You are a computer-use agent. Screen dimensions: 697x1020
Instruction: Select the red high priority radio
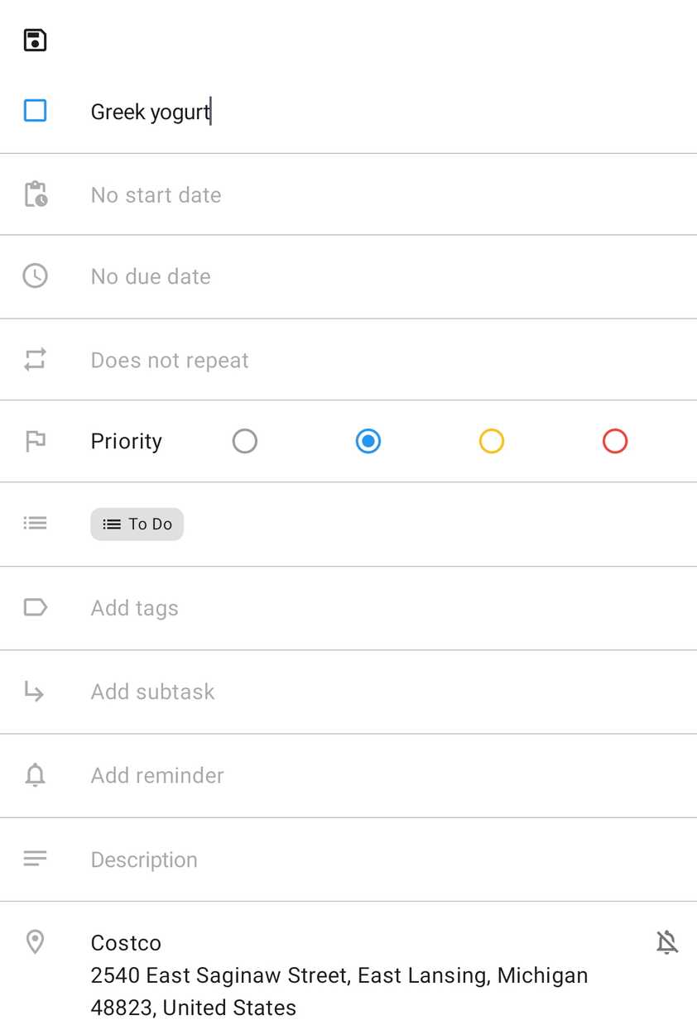(x=615, y=441)
